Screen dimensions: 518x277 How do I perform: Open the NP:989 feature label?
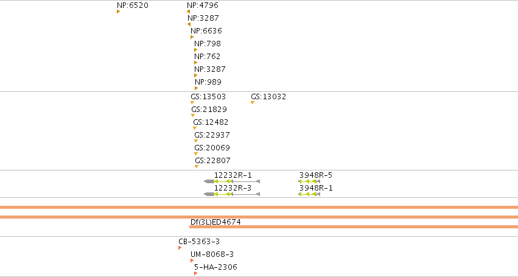208,82
